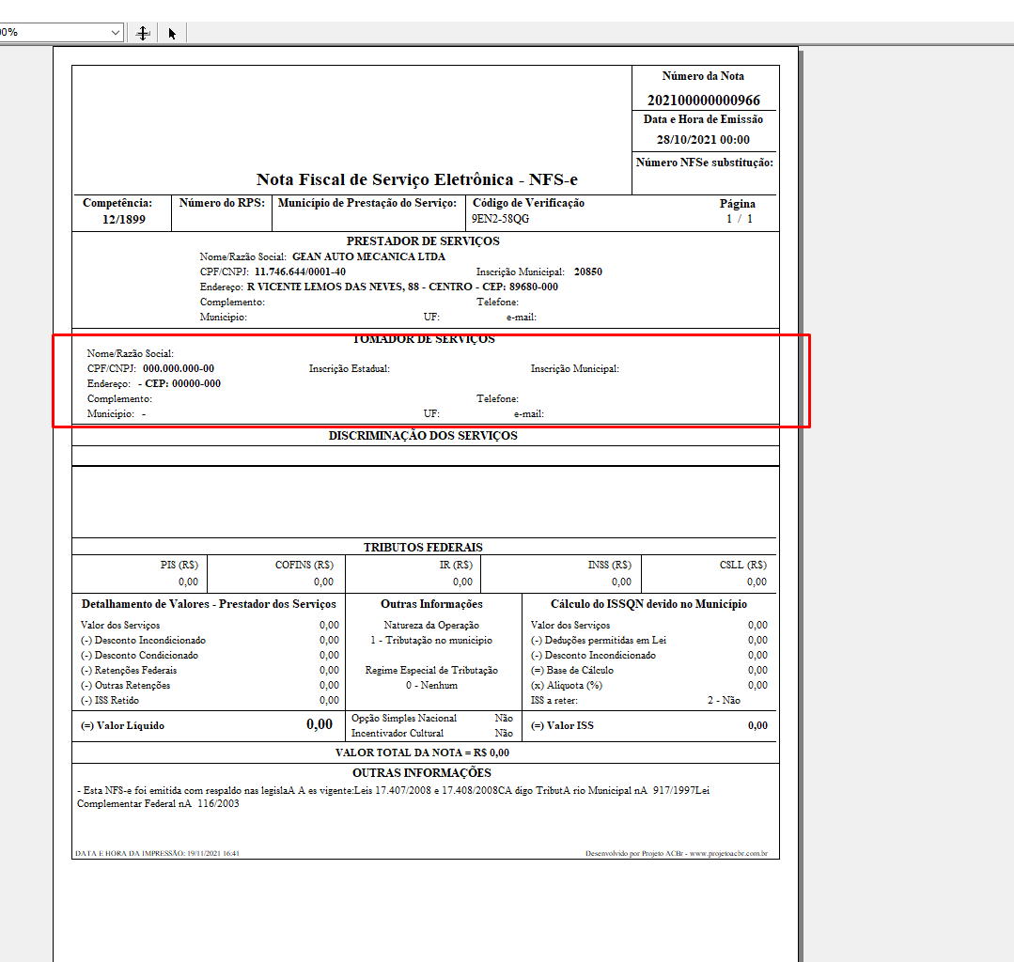This screenshot has width=1014, height=962.
Task: Click '(-) Deduções permitidas em Lei' label
Action: pos(599,640)
